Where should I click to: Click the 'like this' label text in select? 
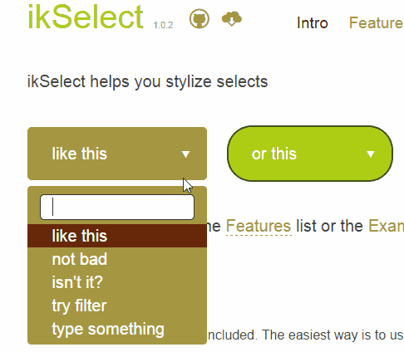[x=80, y=154]
